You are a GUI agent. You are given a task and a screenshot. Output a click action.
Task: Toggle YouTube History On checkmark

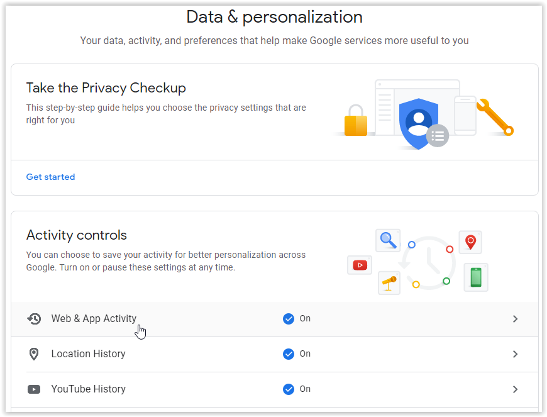click(289, 389)
